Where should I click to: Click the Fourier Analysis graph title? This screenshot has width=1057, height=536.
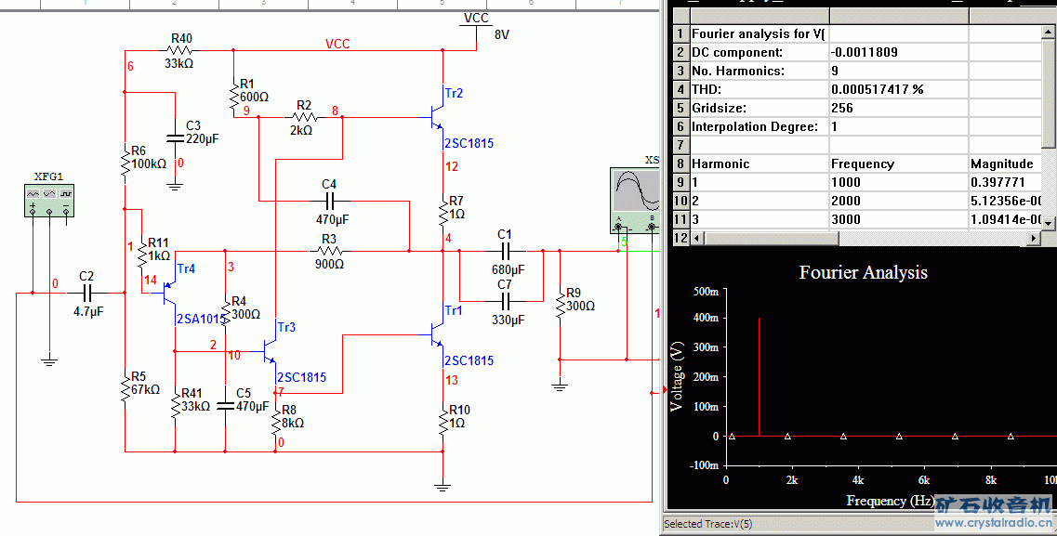pos(863,272)
